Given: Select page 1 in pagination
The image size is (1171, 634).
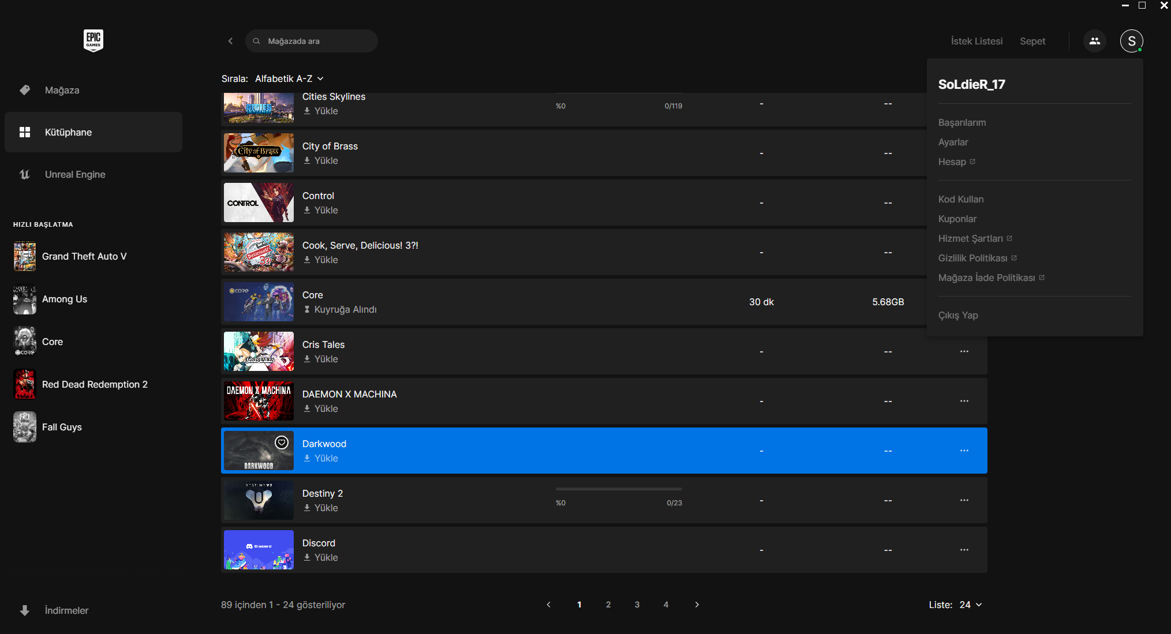Looking at the screenshot, I should pyautogui.click(x=579, y=605).
